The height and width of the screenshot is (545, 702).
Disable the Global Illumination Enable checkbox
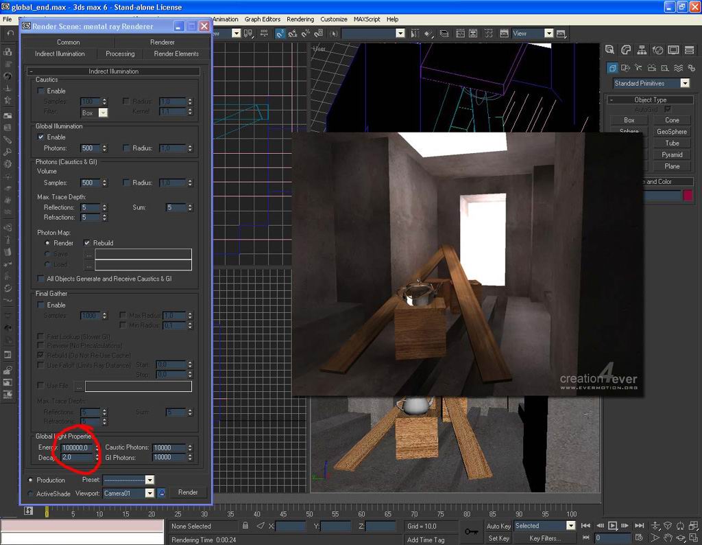click(41, 137)
